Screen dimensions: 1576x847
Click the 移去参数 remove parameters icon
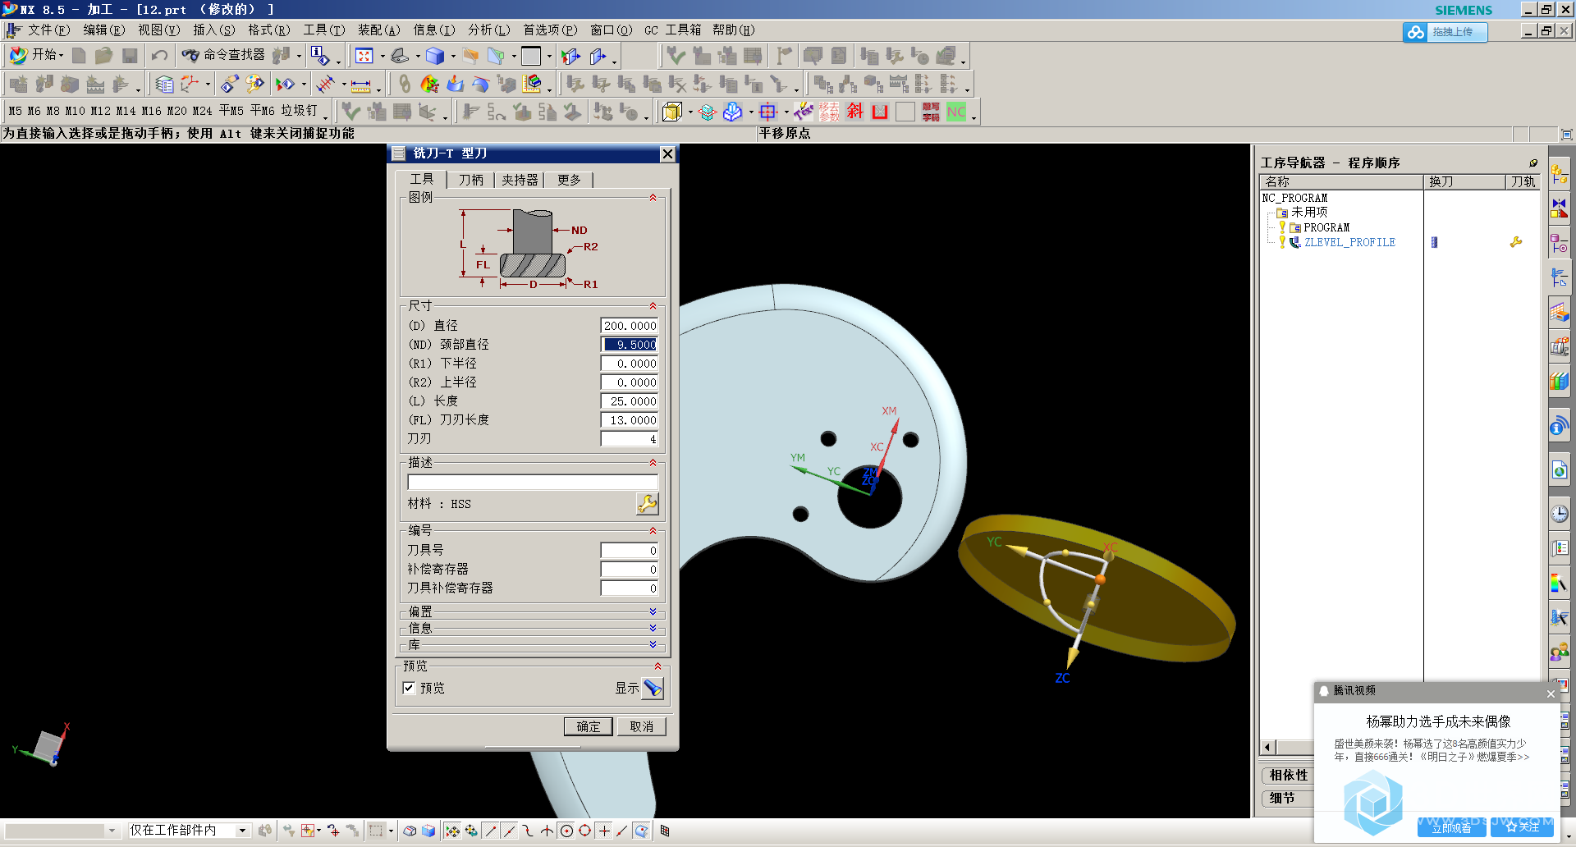click(829, 111)
